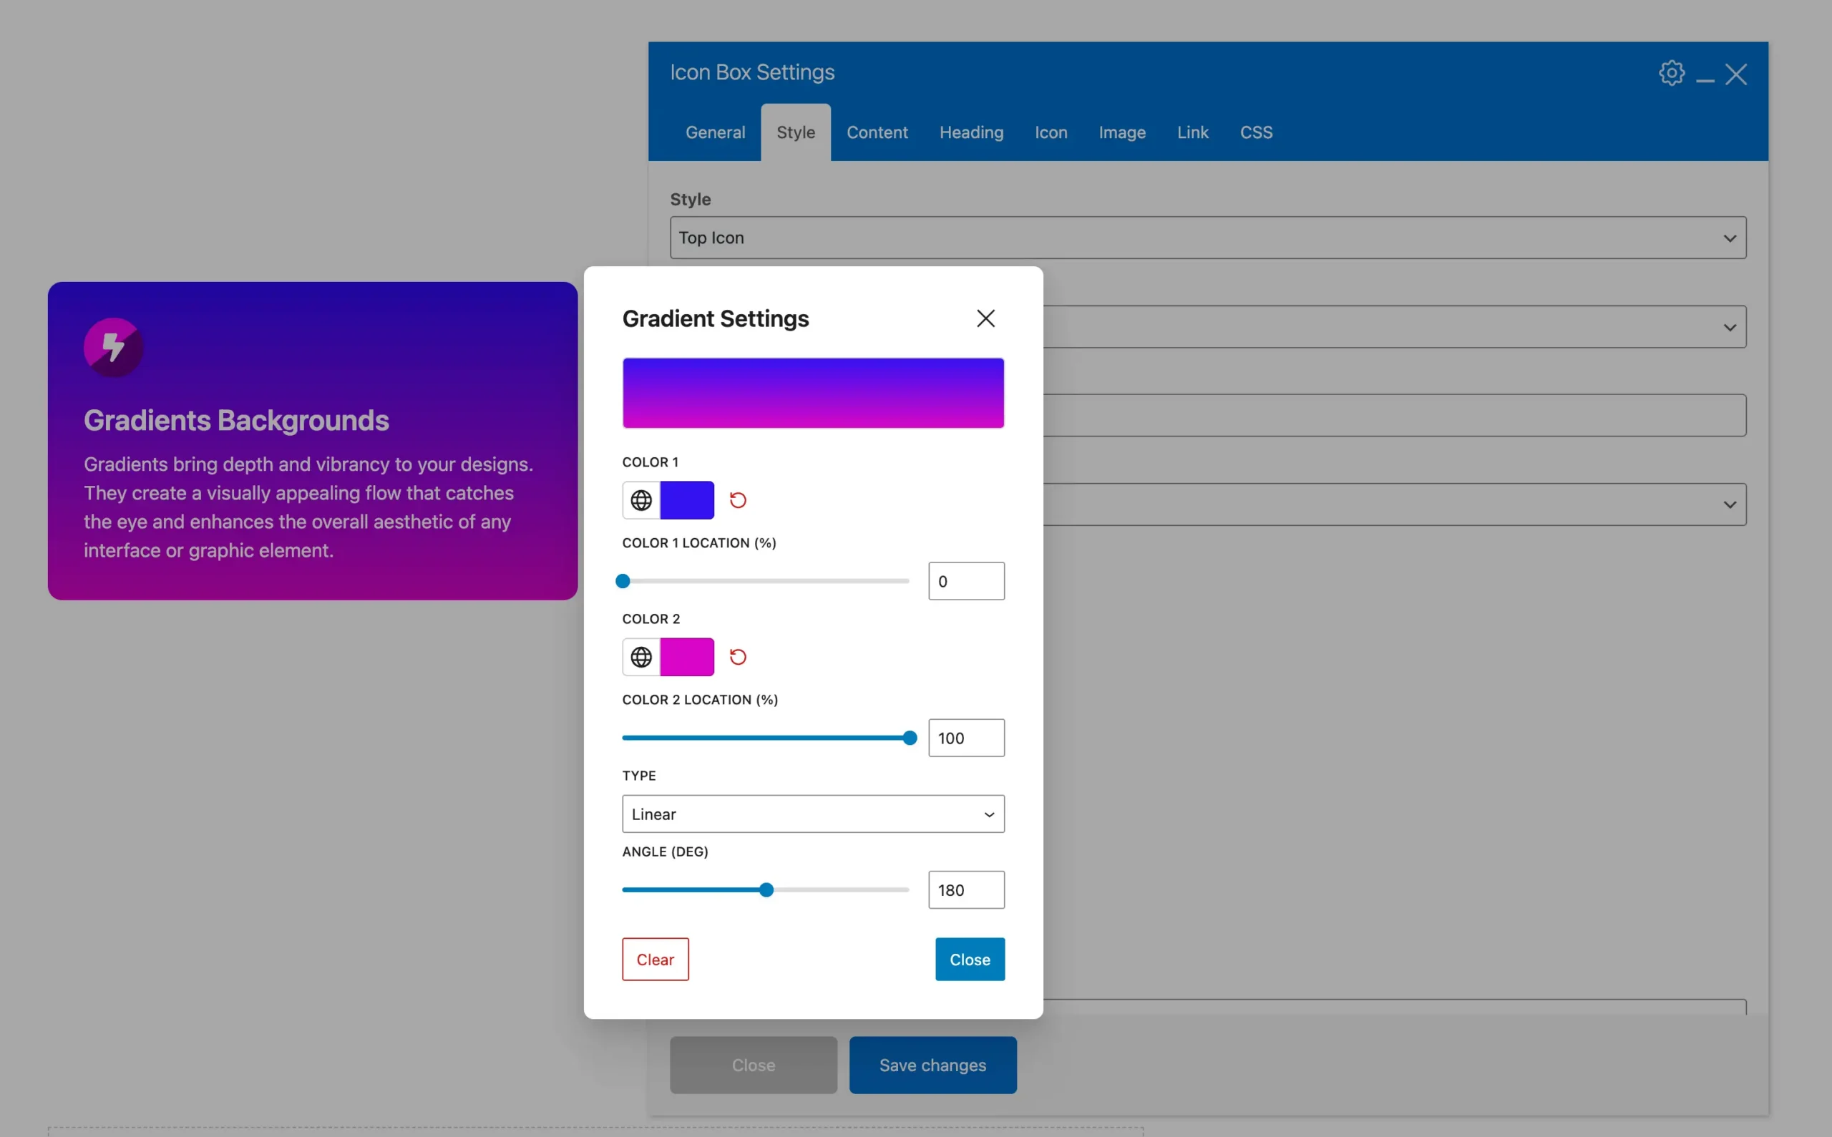Screen dimensions: 1832x1137
Task: Open the CSS tab
Action: (x=1256, y=132)
